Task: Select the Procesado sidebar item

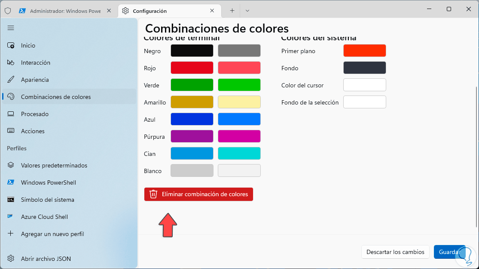Action: coord(35,114)
